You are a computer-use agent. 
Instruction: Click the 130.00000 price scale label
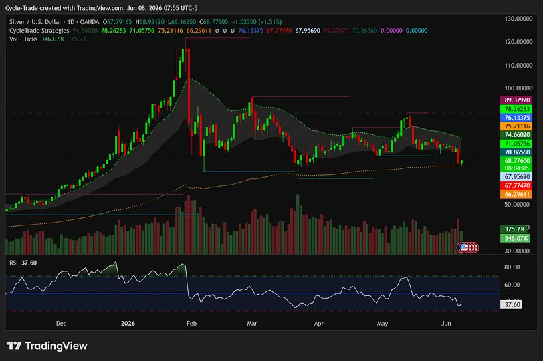click(518, 19)
